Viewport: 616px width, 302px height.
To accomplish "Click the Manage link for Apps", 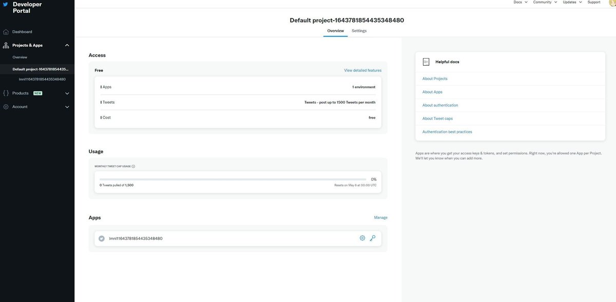I will tap(381, 218).
